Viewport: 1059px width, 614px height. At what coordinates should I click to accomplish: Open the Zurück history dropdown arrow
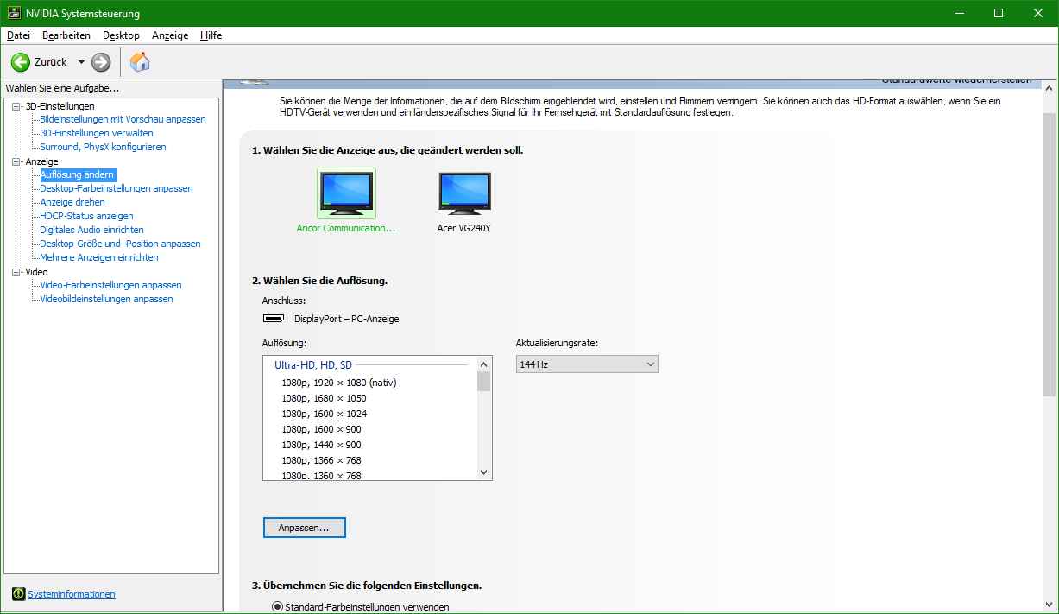81,62
